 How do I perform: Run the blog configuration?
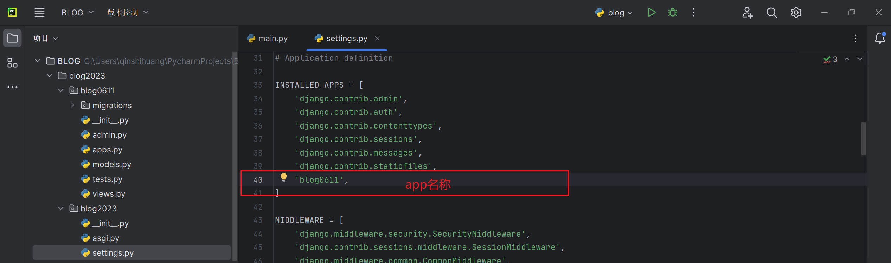click(651, 13)
